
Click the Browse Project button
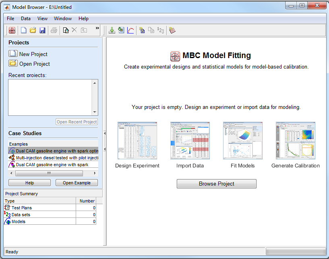(x=217, y=184)
